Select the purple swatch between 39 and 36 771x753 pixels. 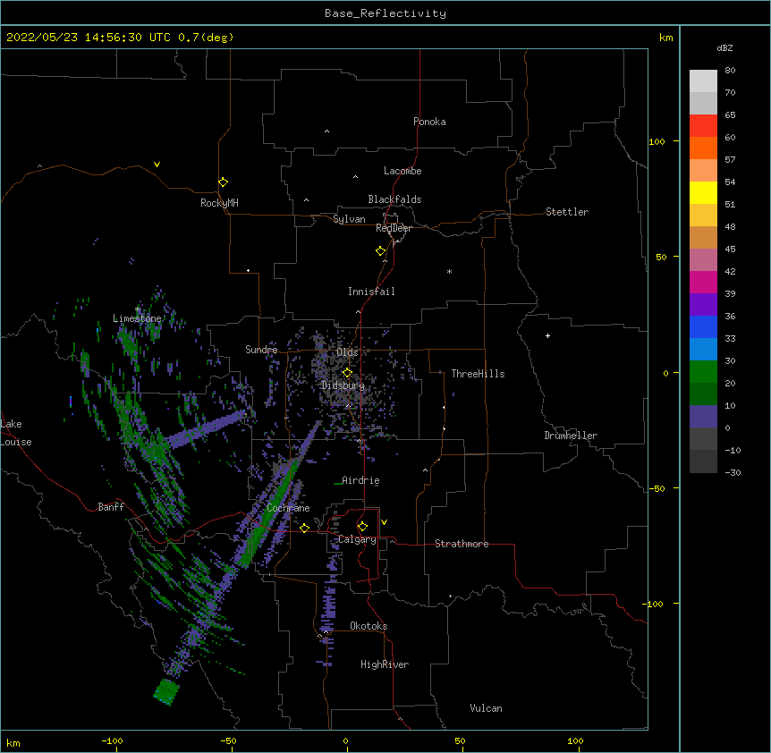click(703, 304)
